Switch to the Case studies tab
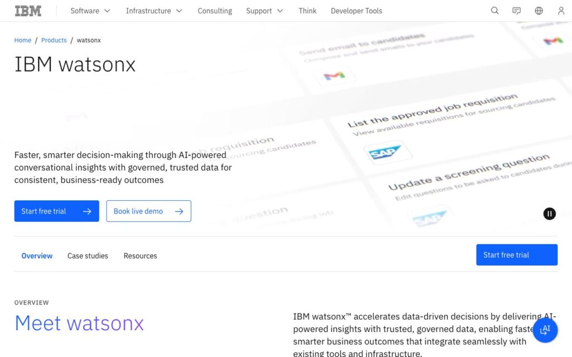This screenshot has width=572, height=357. [x=88, y=255]
